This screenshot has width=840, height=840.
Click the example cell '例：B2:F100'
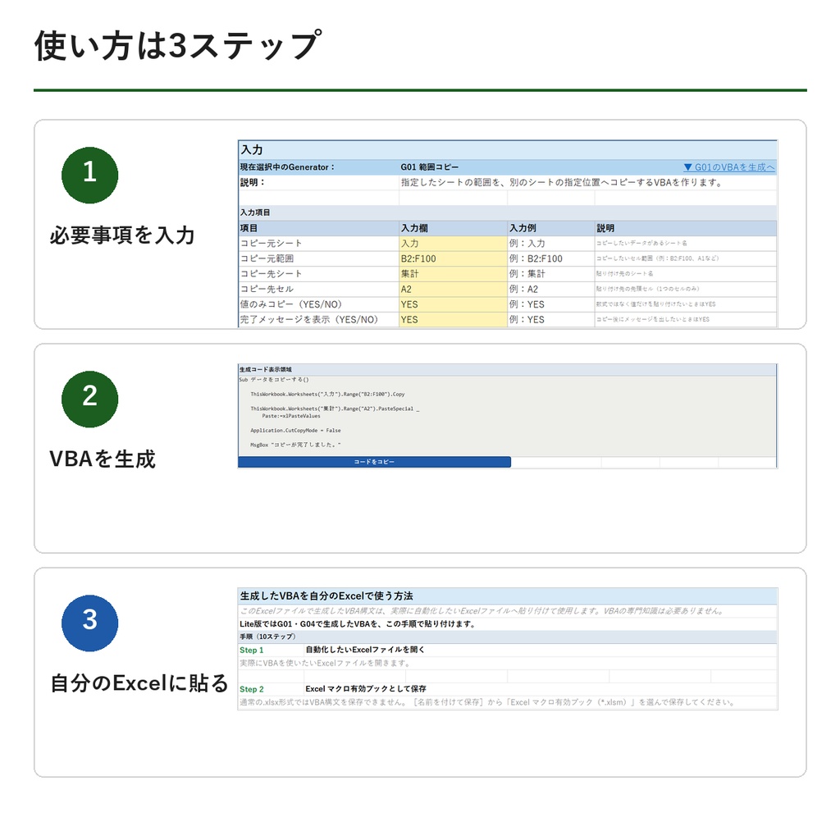click(x=536, y=258)
